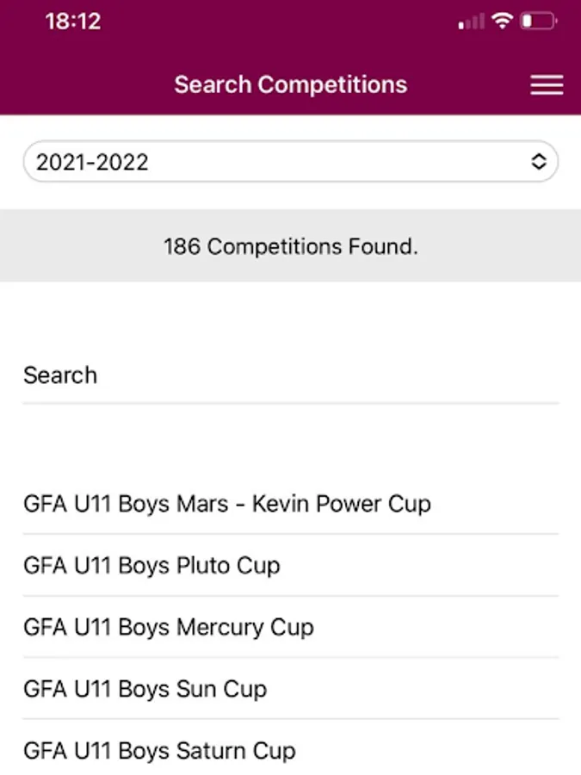Viewport: 581px width, 775px height.
Task: Select GFA U11 Boys Sun Cup
Action: point(145,689)
